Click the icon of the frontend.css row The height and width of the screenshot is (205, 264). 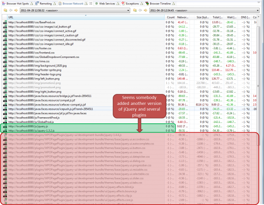tap(5, 53)
